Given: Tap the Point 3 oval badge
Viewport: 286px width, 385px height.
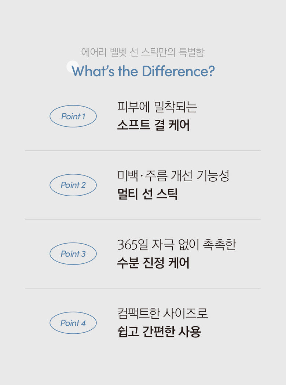Looking at the screenshot, I should coord(73,253).
